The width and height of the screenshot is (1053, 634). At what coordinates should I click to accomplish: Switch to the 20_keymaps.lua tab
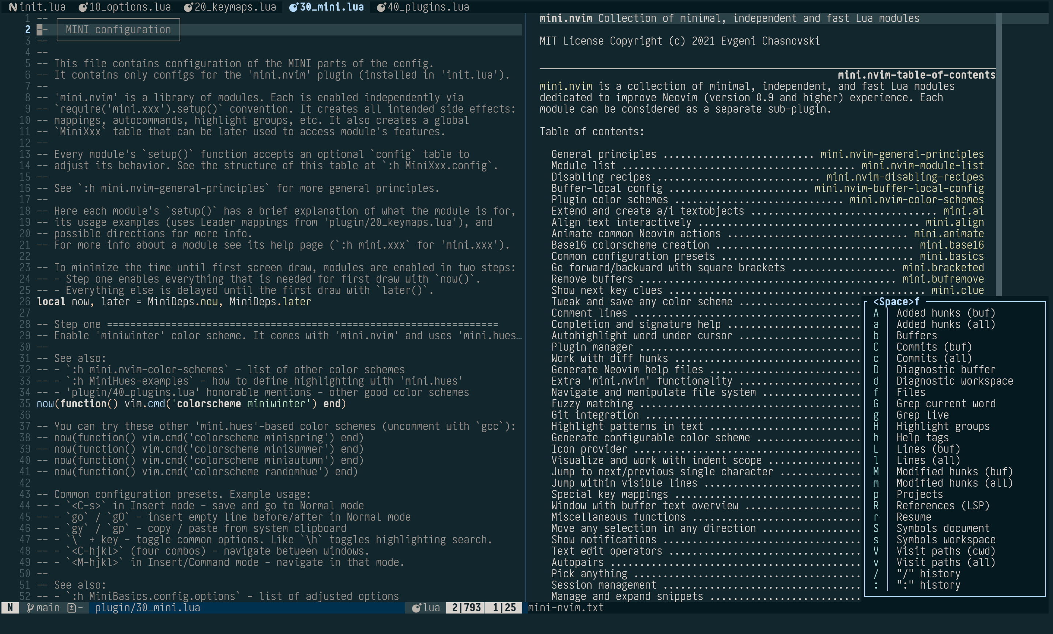tap(235, 7)
